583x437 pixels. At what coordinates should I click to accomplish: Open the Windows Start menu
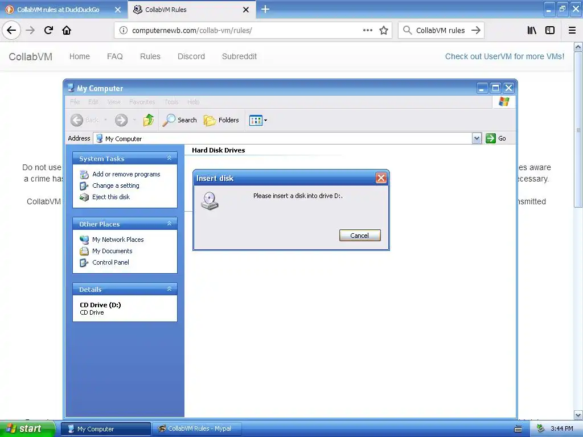tap(27, 428)
